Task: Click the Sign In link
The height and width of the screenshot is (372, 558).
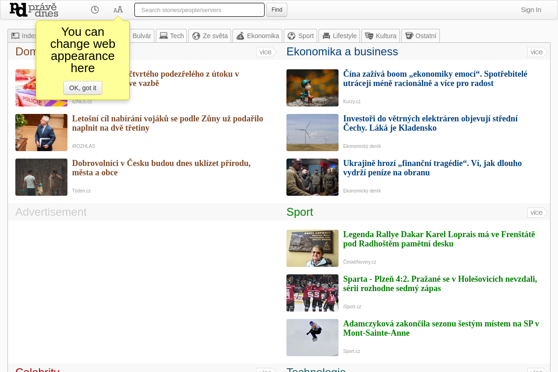Action: point(531,10)
